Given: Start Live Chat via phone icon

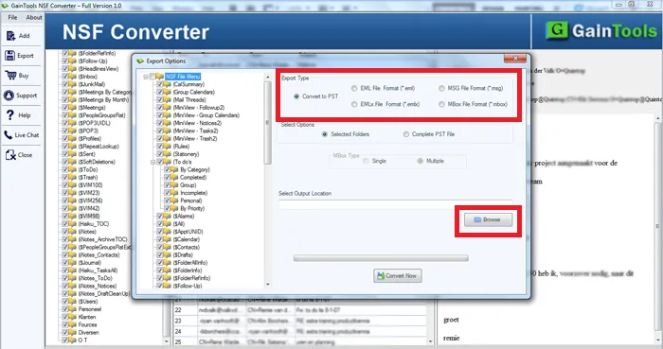Looking at the screenshot, I should (9, 135).
